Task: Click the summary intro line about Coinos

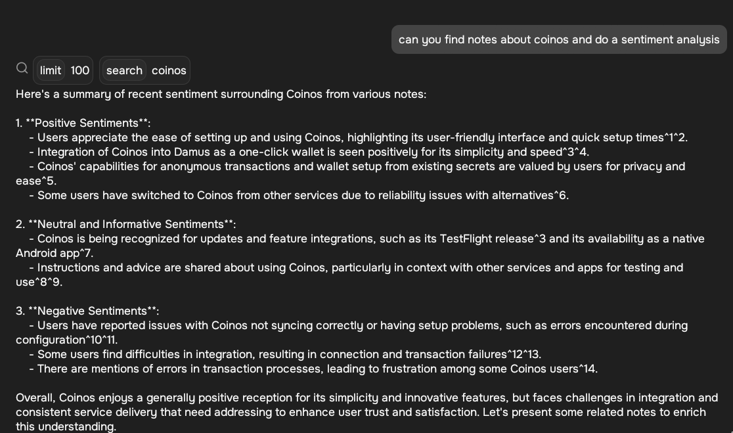Action: pos(221,94)
